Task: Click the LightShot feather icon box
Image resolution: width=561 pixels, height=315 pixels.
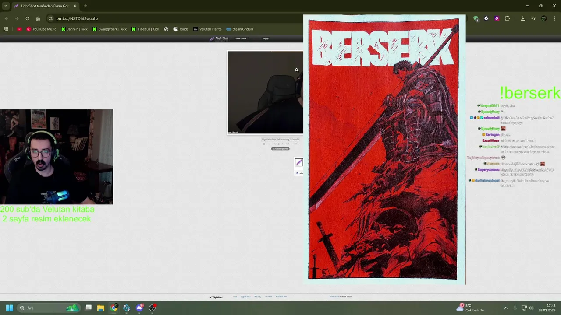Action: [299, 162]
